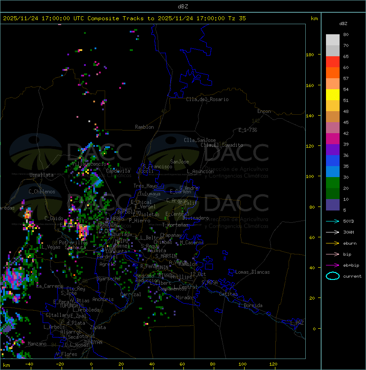Click the pink bip arrow in legend

coord(333,254)
